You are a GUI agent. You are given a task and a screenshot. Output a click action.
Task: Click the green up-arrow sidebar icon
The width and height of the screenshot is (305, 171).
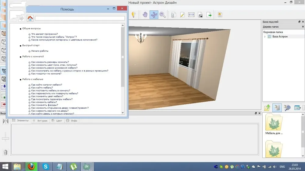[x=4, y=96]
